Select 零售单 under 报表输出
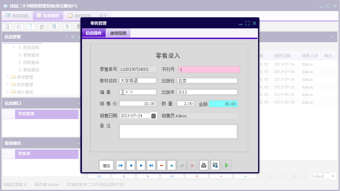Image resolution: width=340 pixels, height=191 pixels. (x=24, y=154)
